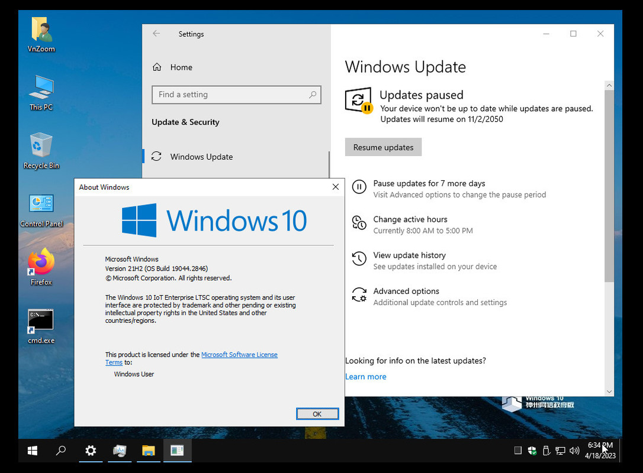Click the gear-sync icon for Advanced options
The image size is (643, 473).
pyautogui.click(x=359, y=294)
